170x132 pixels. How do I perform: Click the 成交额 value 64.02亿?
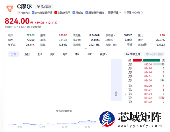pos(95,40)
